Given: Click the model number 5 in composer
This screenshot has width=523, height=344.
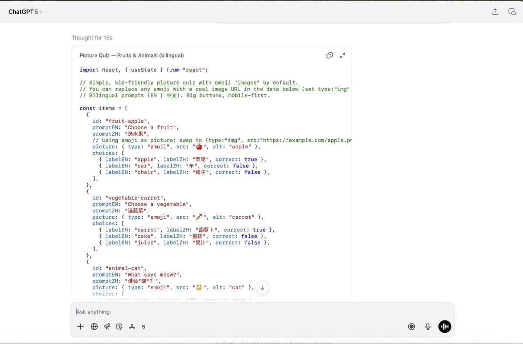Looking at the screenshot, I should 143,327.
